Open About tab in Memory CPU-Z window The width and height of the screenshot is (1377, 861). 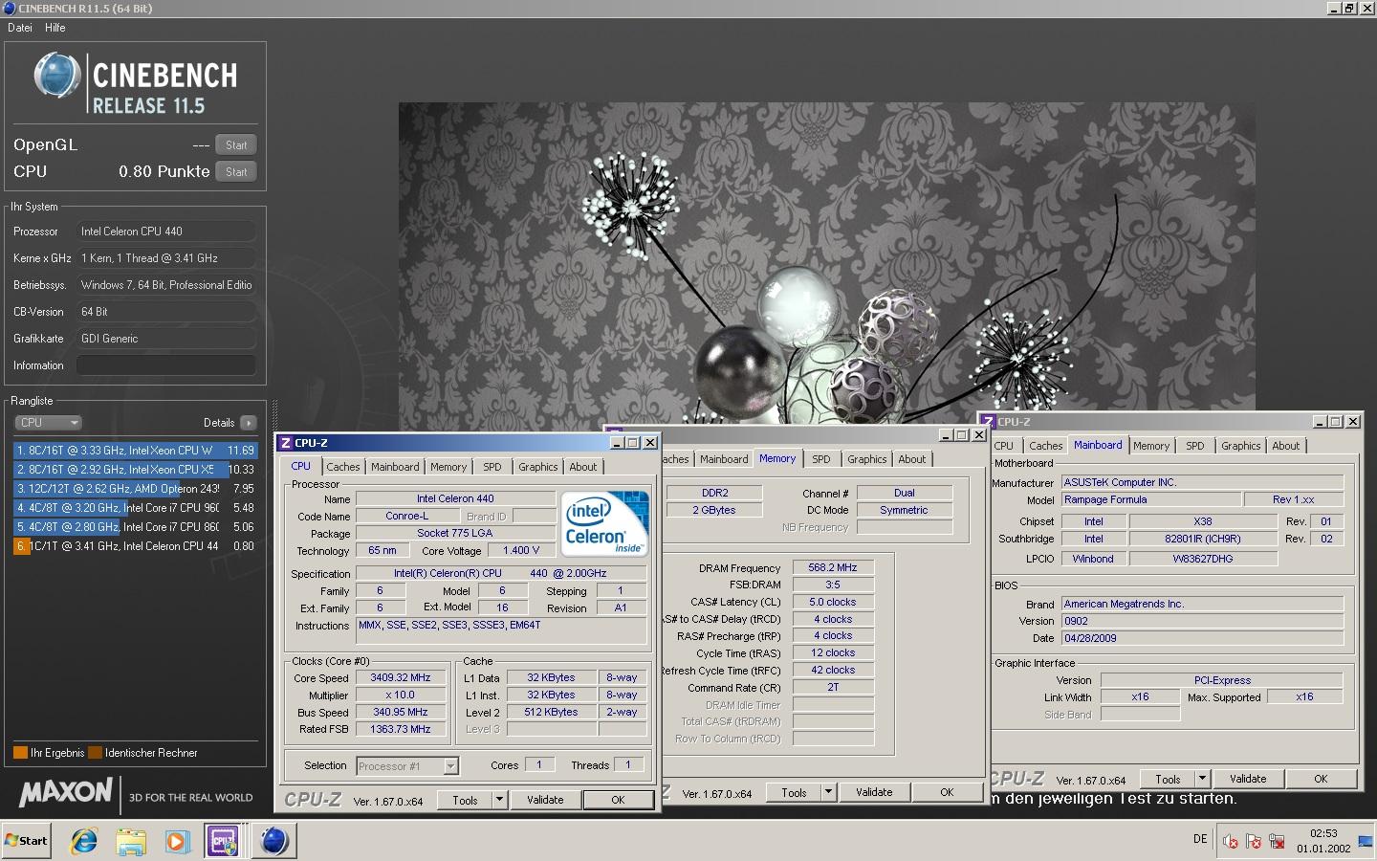pos(912,459)
